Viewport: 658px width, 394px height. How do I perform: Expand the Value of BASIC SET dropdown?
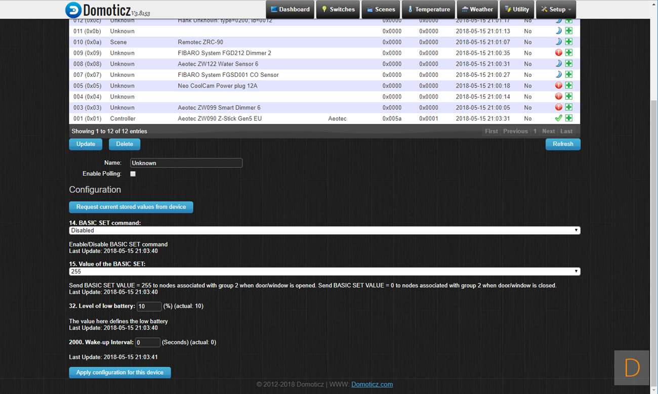point(324,272)
